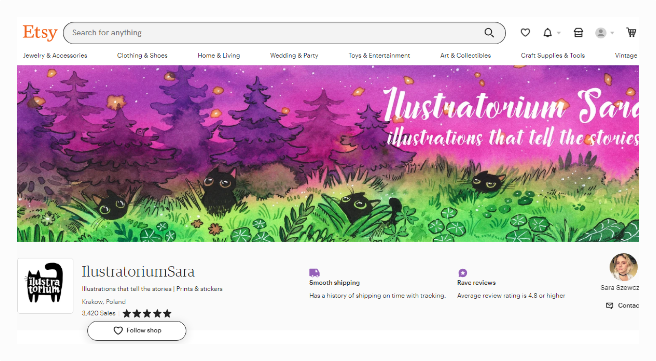Click the Follow shop button

[x=137, y=331]
